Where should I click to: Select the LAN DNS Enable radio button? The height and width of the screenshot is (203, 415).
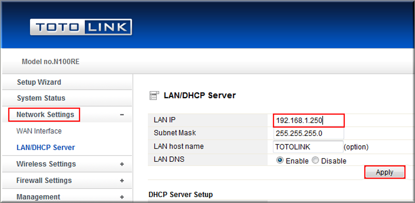point(280,160)
